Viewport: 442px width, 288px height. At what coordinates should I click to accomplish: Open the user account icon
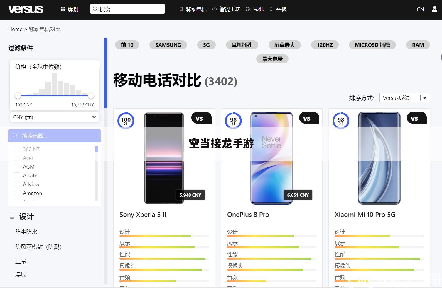[435, 9]
